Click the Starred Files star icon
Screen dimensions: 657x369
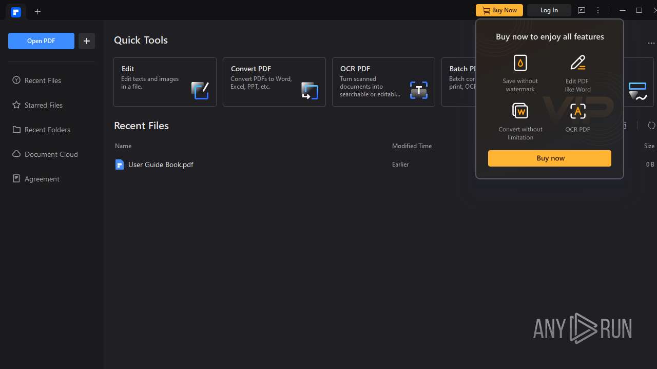(x=16, y=105)
